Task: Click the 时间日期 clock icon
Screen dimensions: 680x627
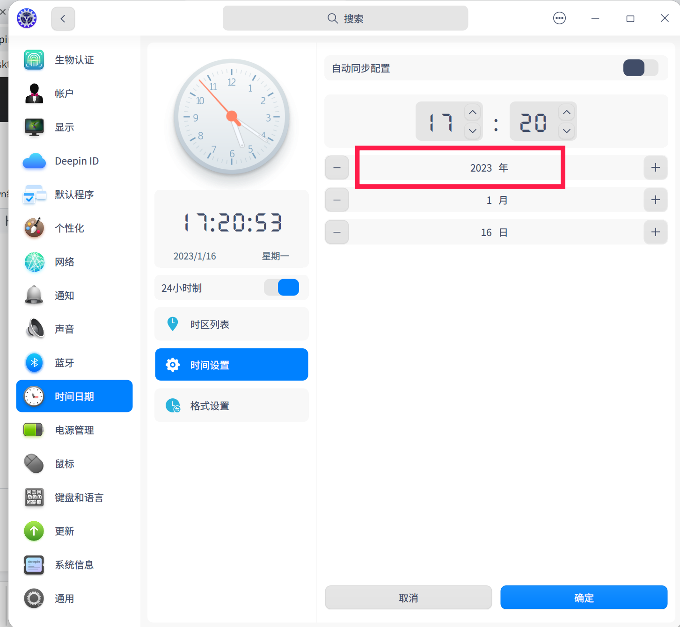Action: point(34,396)
